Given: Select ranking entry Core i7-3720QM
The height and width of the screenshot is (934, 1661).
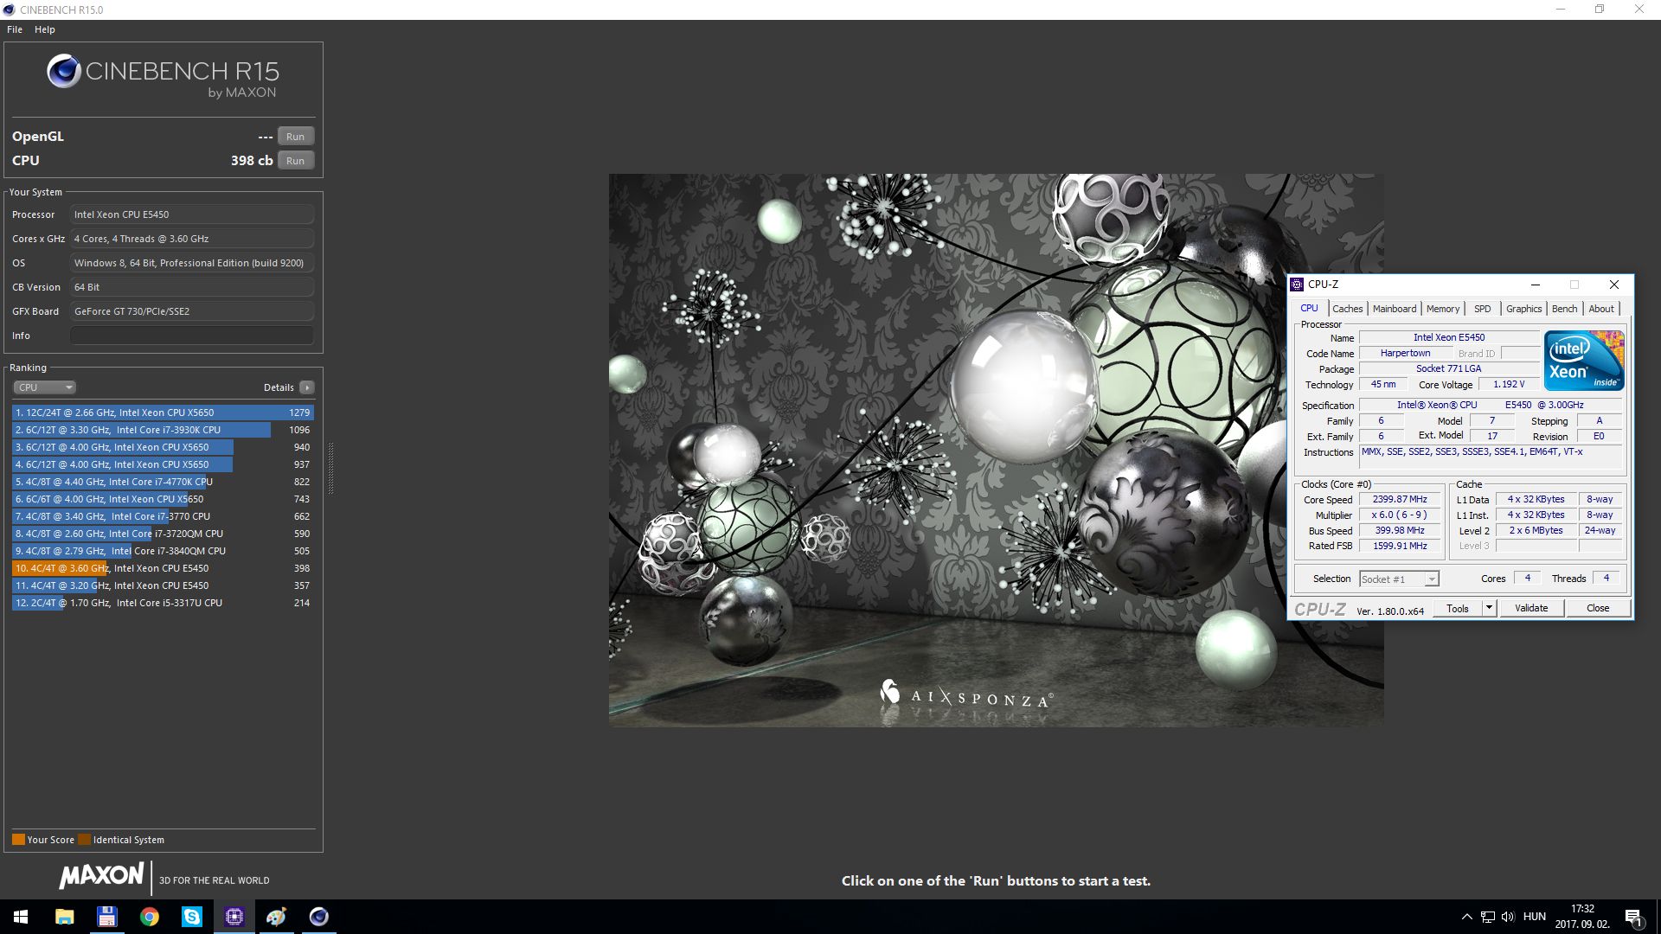Looking at the screenshot, I should (x=163, y=534).
